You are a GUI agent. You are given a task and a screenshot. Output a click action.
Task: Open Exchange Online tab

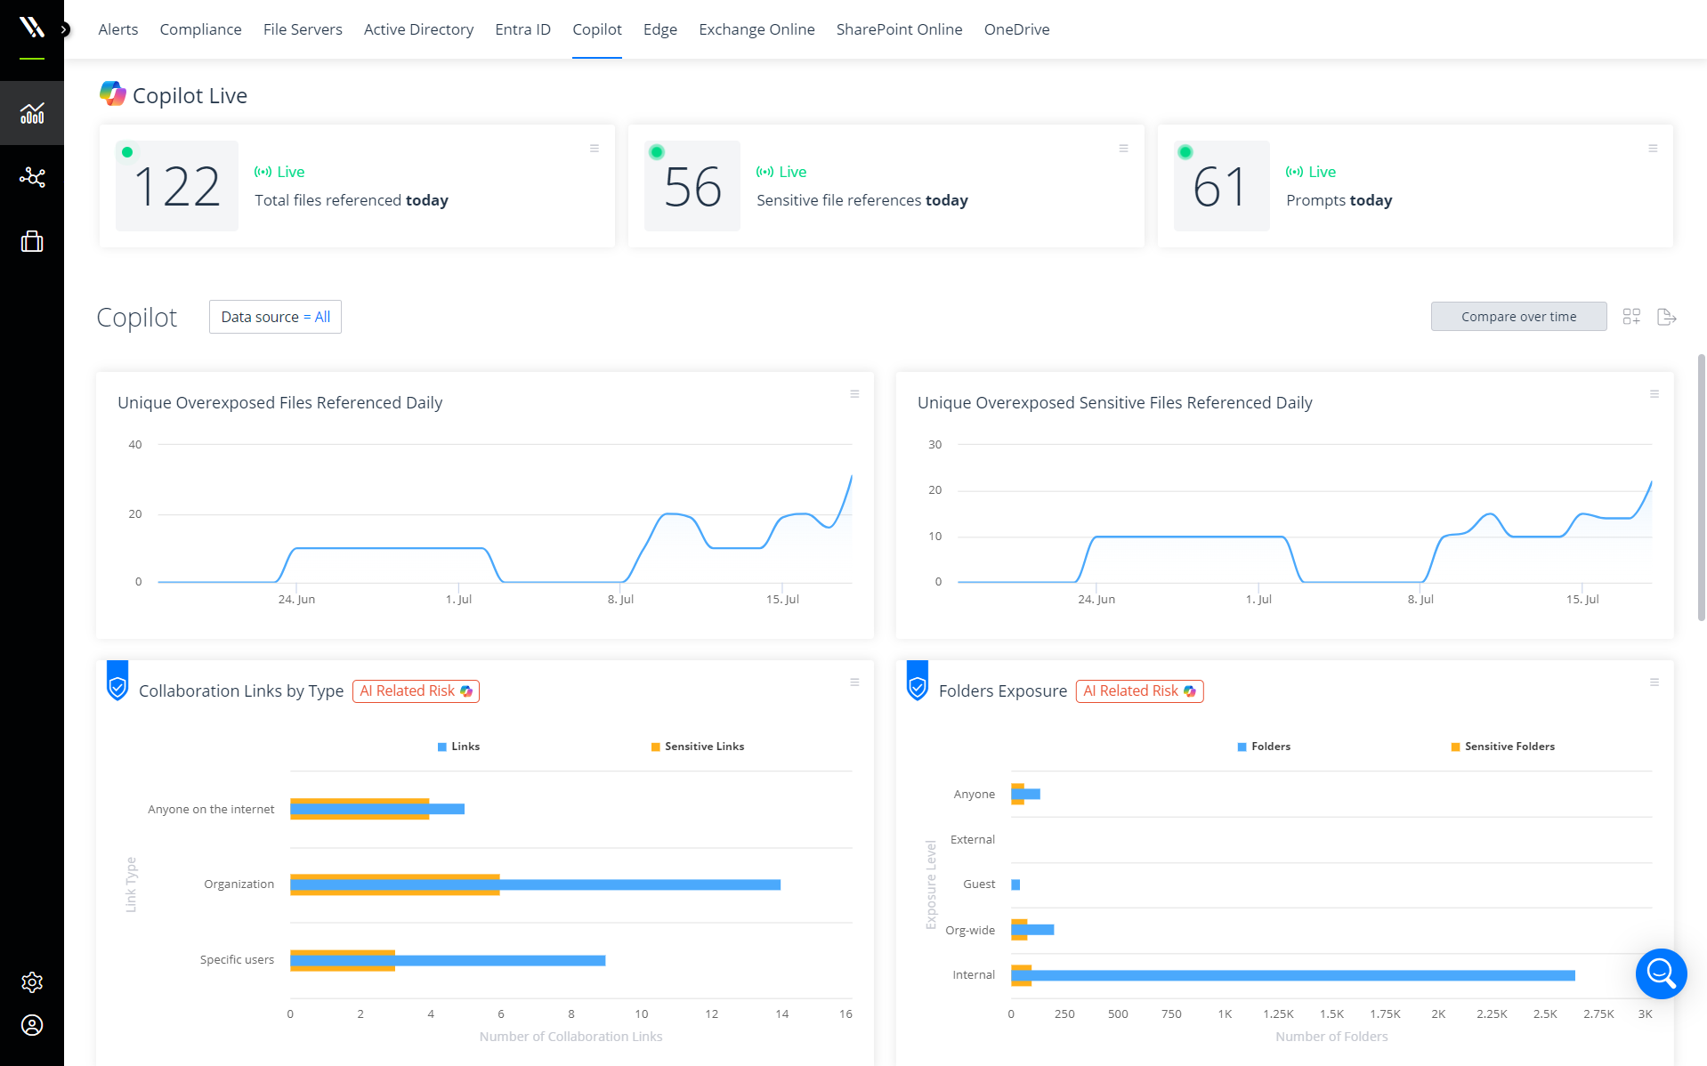(x=756, y=29)
